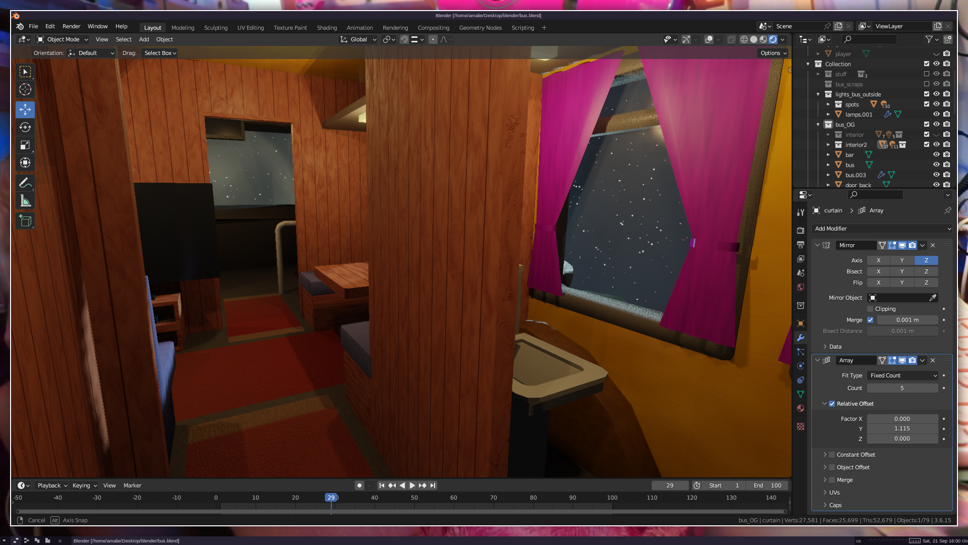Select the Scale tool in toolbar
The height and width of the screenshot is (545, 968).
point(25,145)
